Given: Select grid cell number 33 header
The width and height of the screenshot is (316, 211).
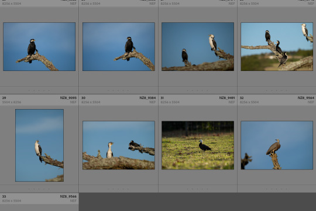Looking at the screenshot, I should pyautogui.click(x=39, y=198).
